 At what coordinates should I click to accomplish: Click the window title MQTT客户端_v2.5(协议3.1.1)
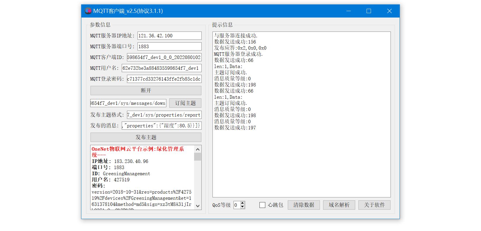point(128,11)
